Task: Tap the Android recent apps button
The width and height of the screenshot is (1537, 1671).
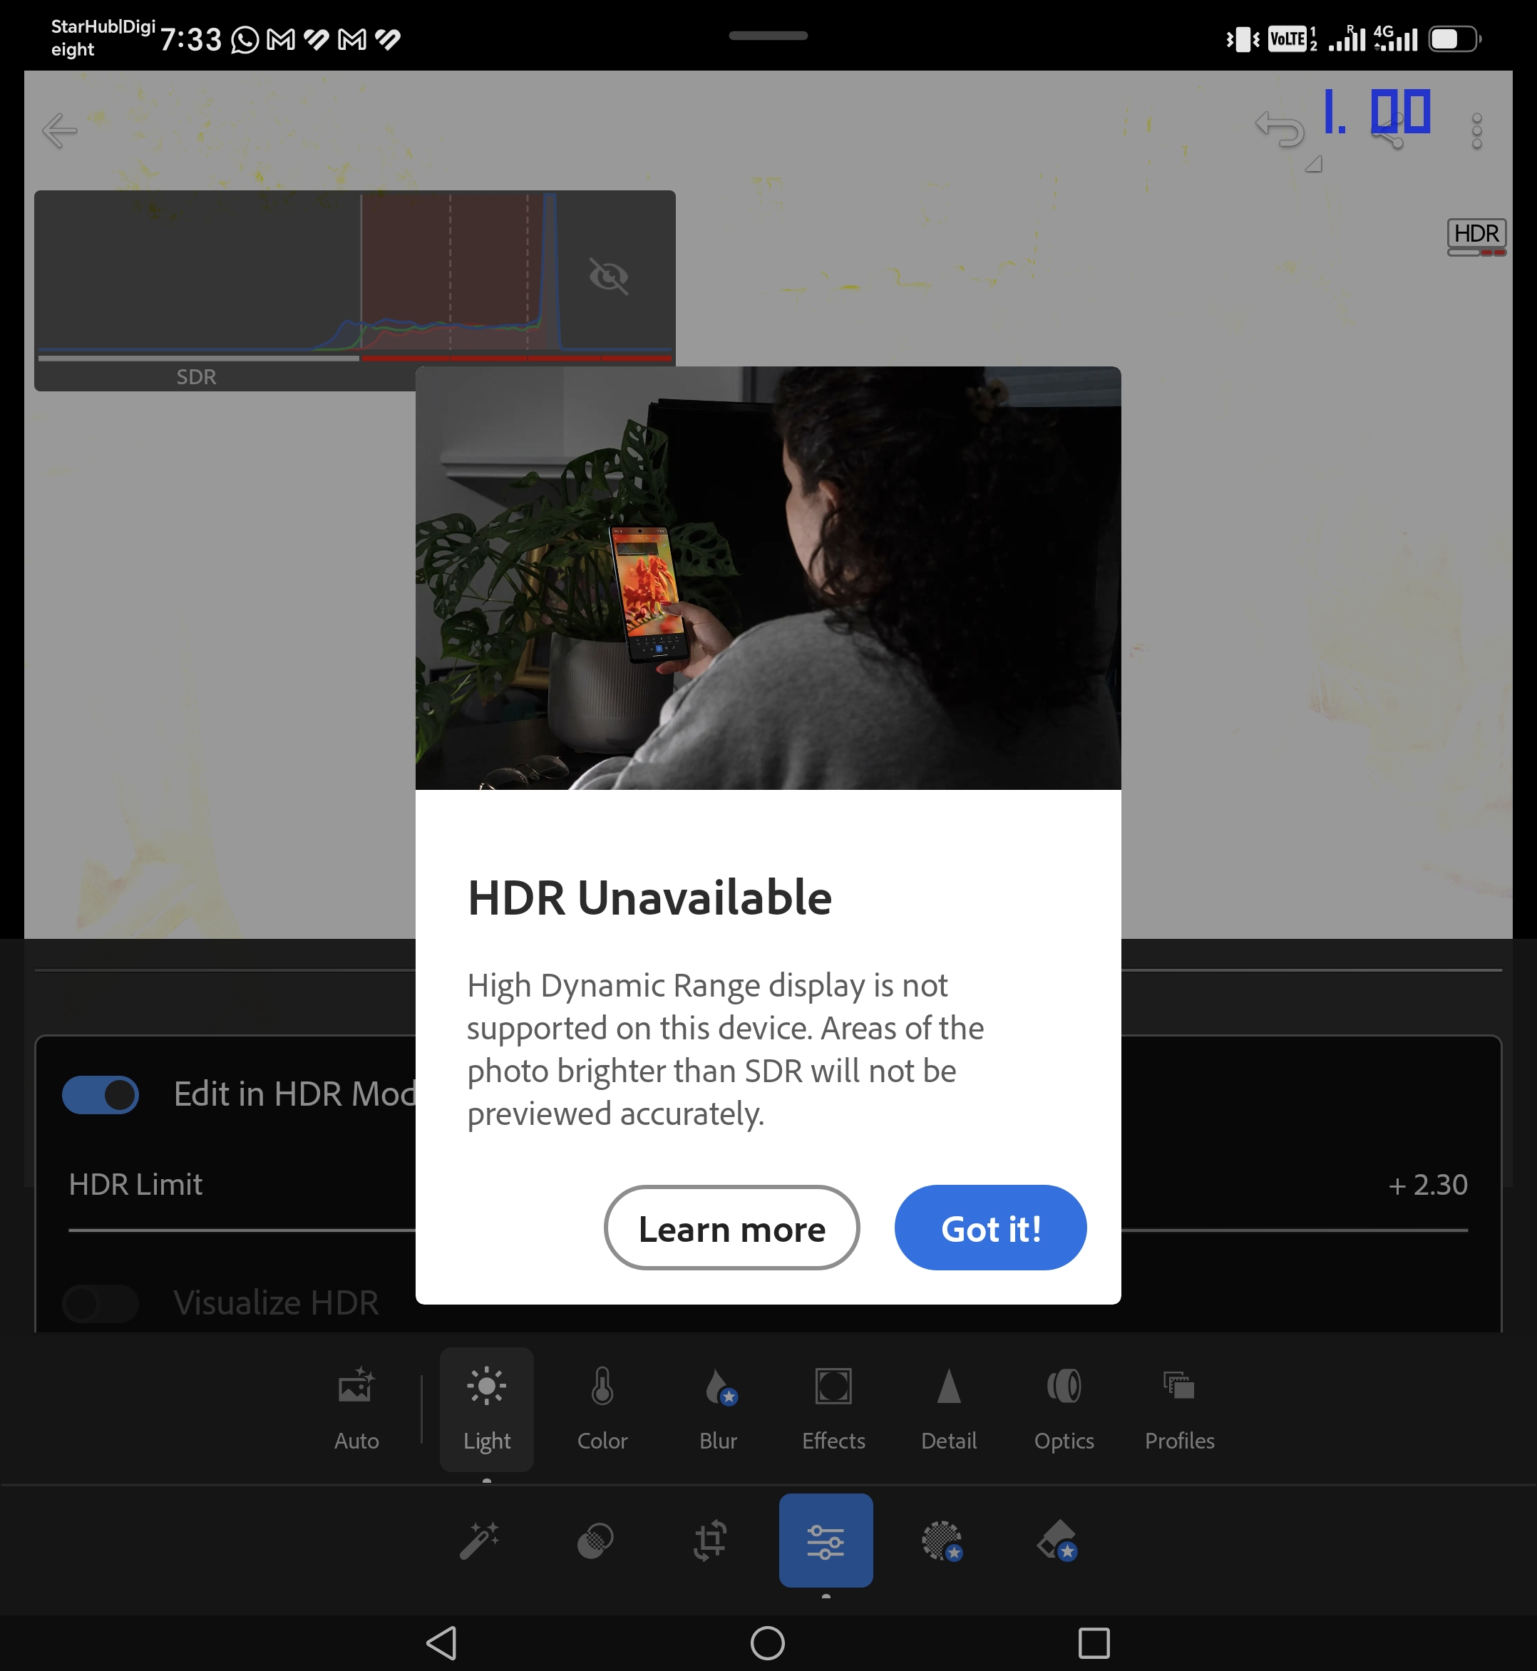Action: (1094, 1642)
